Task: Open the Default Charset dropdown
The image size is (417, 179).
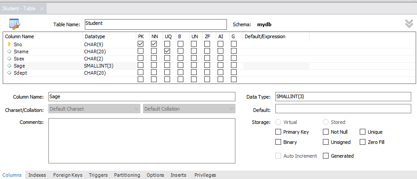Action: (x=94, y=109)
